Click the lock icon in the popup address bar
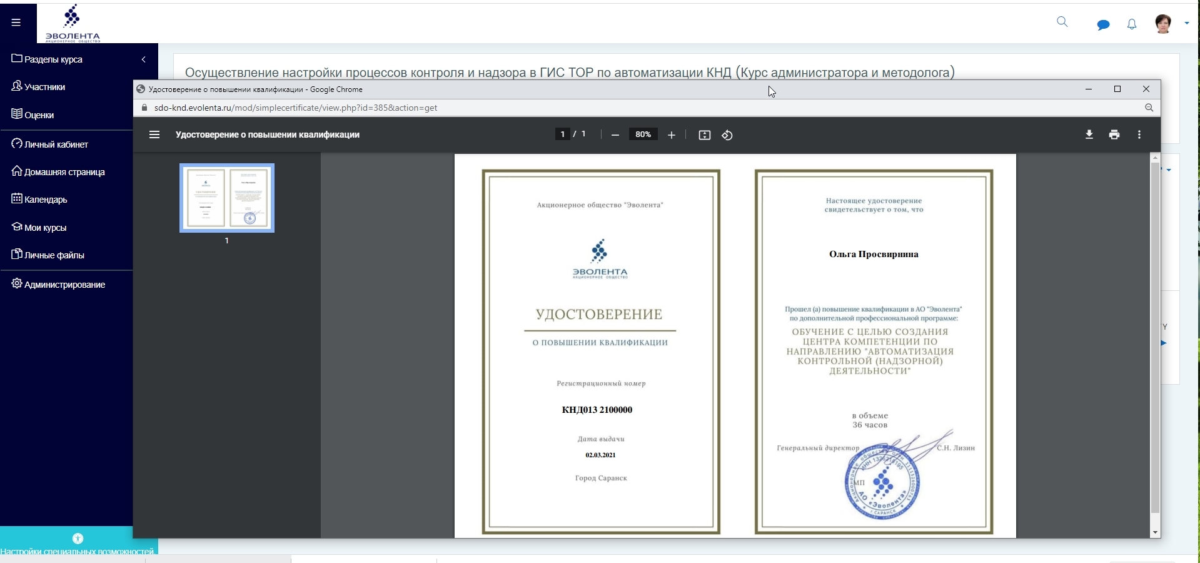This screenshot has height=563, width=1200. [x=144, y=108]
